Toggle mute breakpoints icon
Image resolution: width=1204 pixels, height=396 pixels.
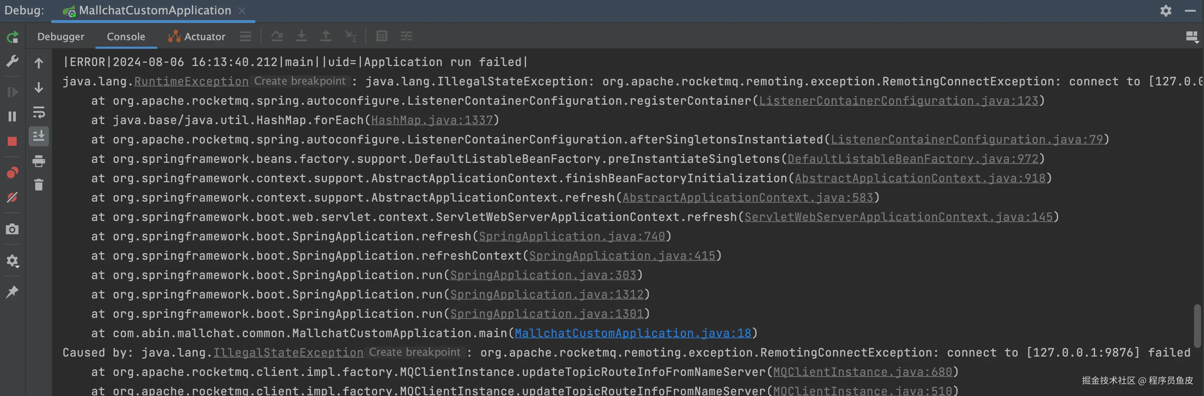(x=13, y=197)
